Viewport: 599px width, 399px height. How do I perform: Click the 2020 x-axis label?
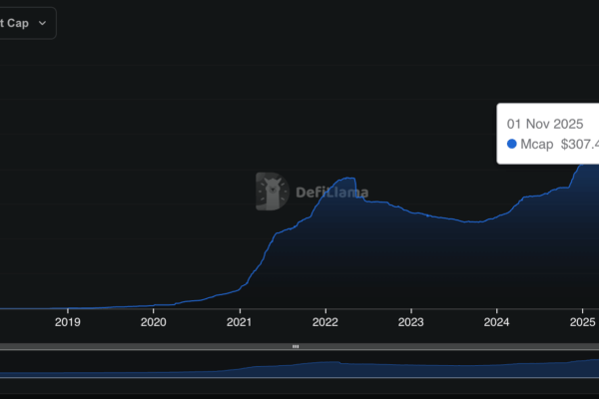(x=153, y=322)
